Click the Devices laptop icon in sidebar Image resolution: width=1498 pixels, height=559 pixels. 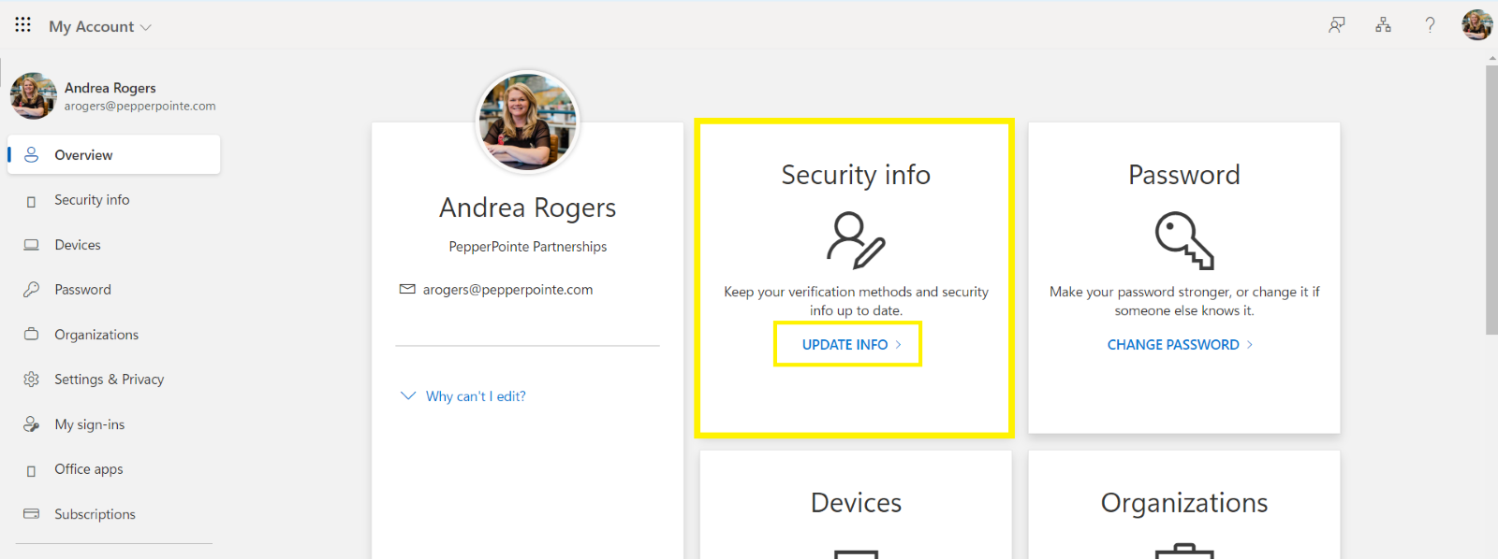(32, 245)
